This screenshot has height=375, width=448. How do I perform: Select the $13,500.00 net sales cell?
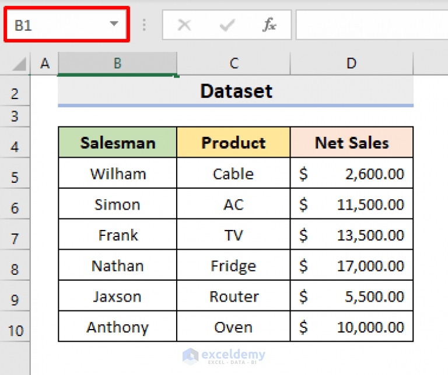pyautogui.click(x=352, y=235)
